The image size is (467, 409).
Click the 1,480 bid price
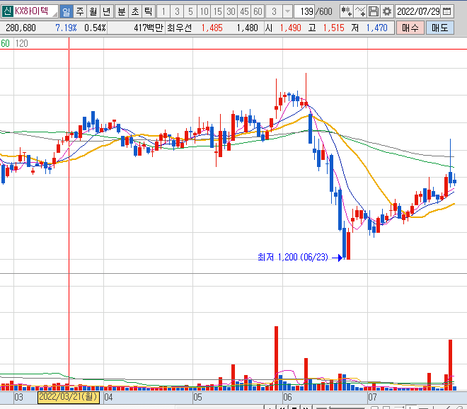click(x=247, y=28)
